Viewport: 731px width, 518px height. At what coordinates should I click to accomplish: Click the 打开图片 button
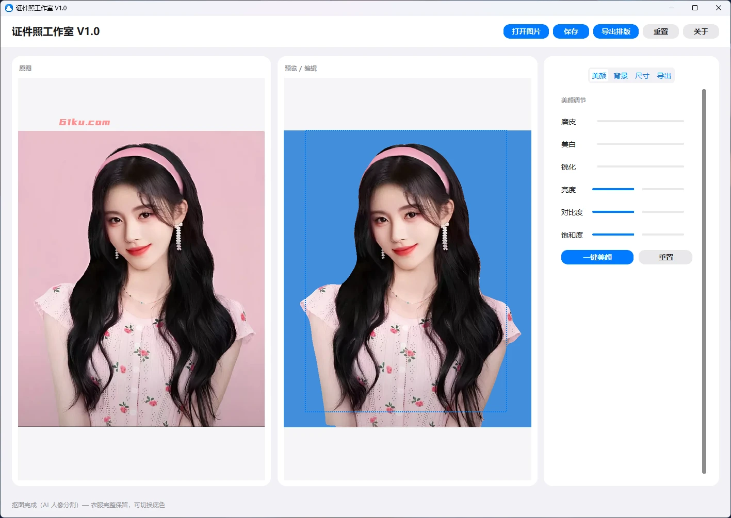tap(526, 31)
